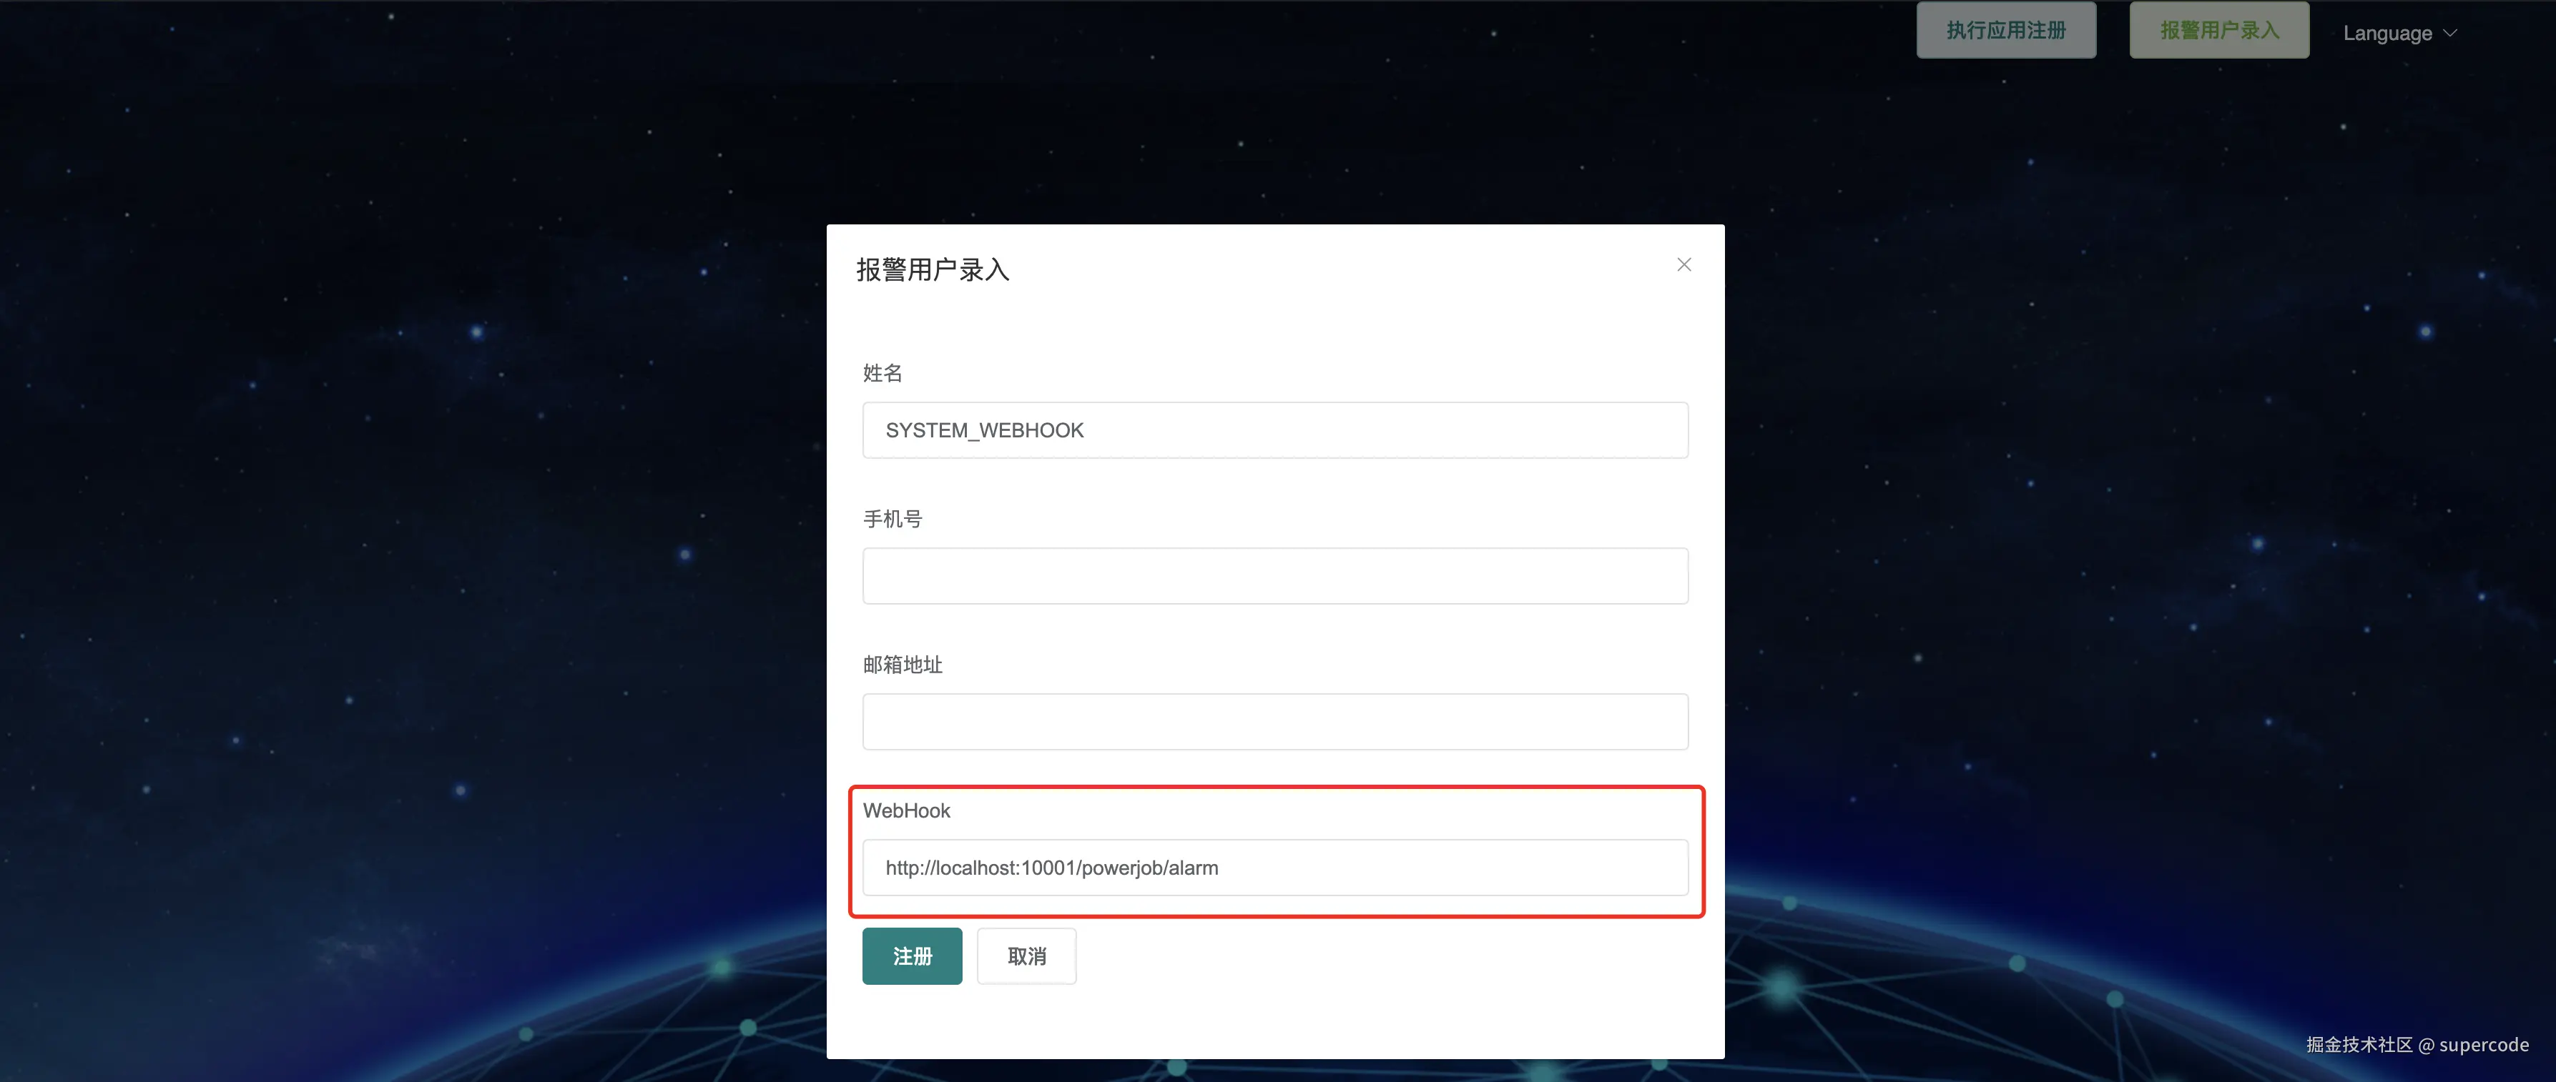Submit the form with 注册 button
Image resolution: width=2556 pixels, height=1082 pixels.
pos(911,956)
